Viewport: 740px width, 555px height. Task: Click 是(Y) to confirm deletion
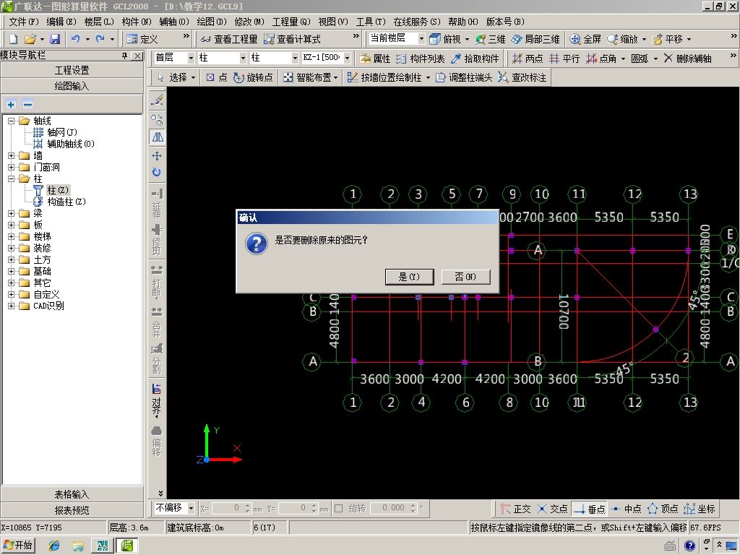408,277
